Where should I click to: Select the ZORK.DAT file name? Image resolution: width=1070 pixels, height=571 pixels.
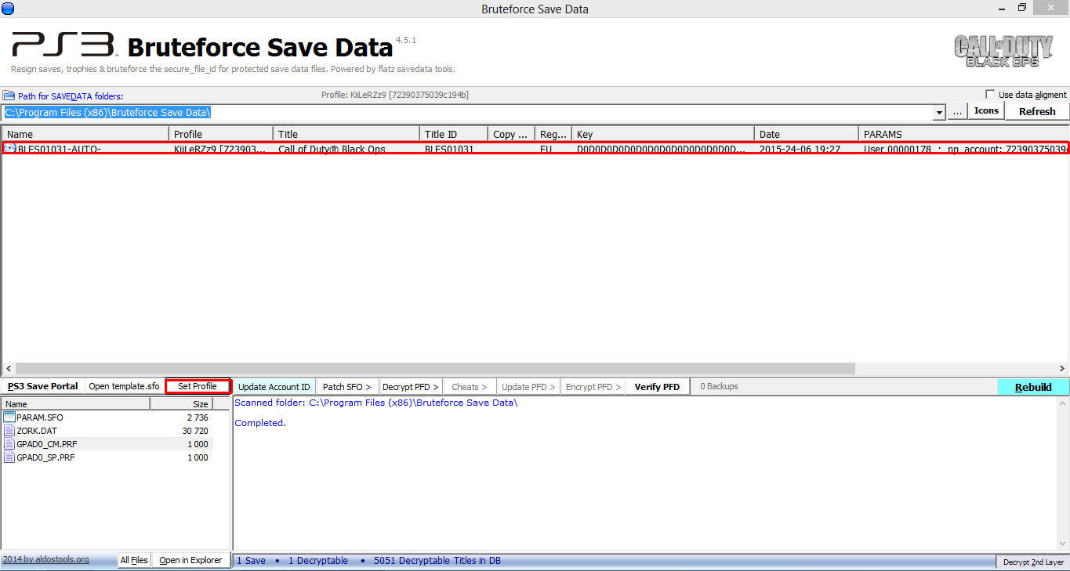point(37,431)
